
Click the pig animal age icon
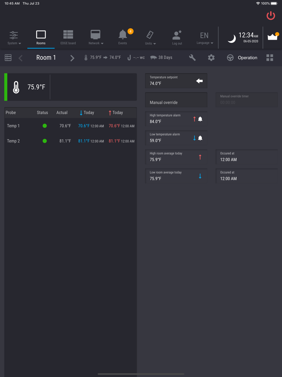tap(153, 58)
